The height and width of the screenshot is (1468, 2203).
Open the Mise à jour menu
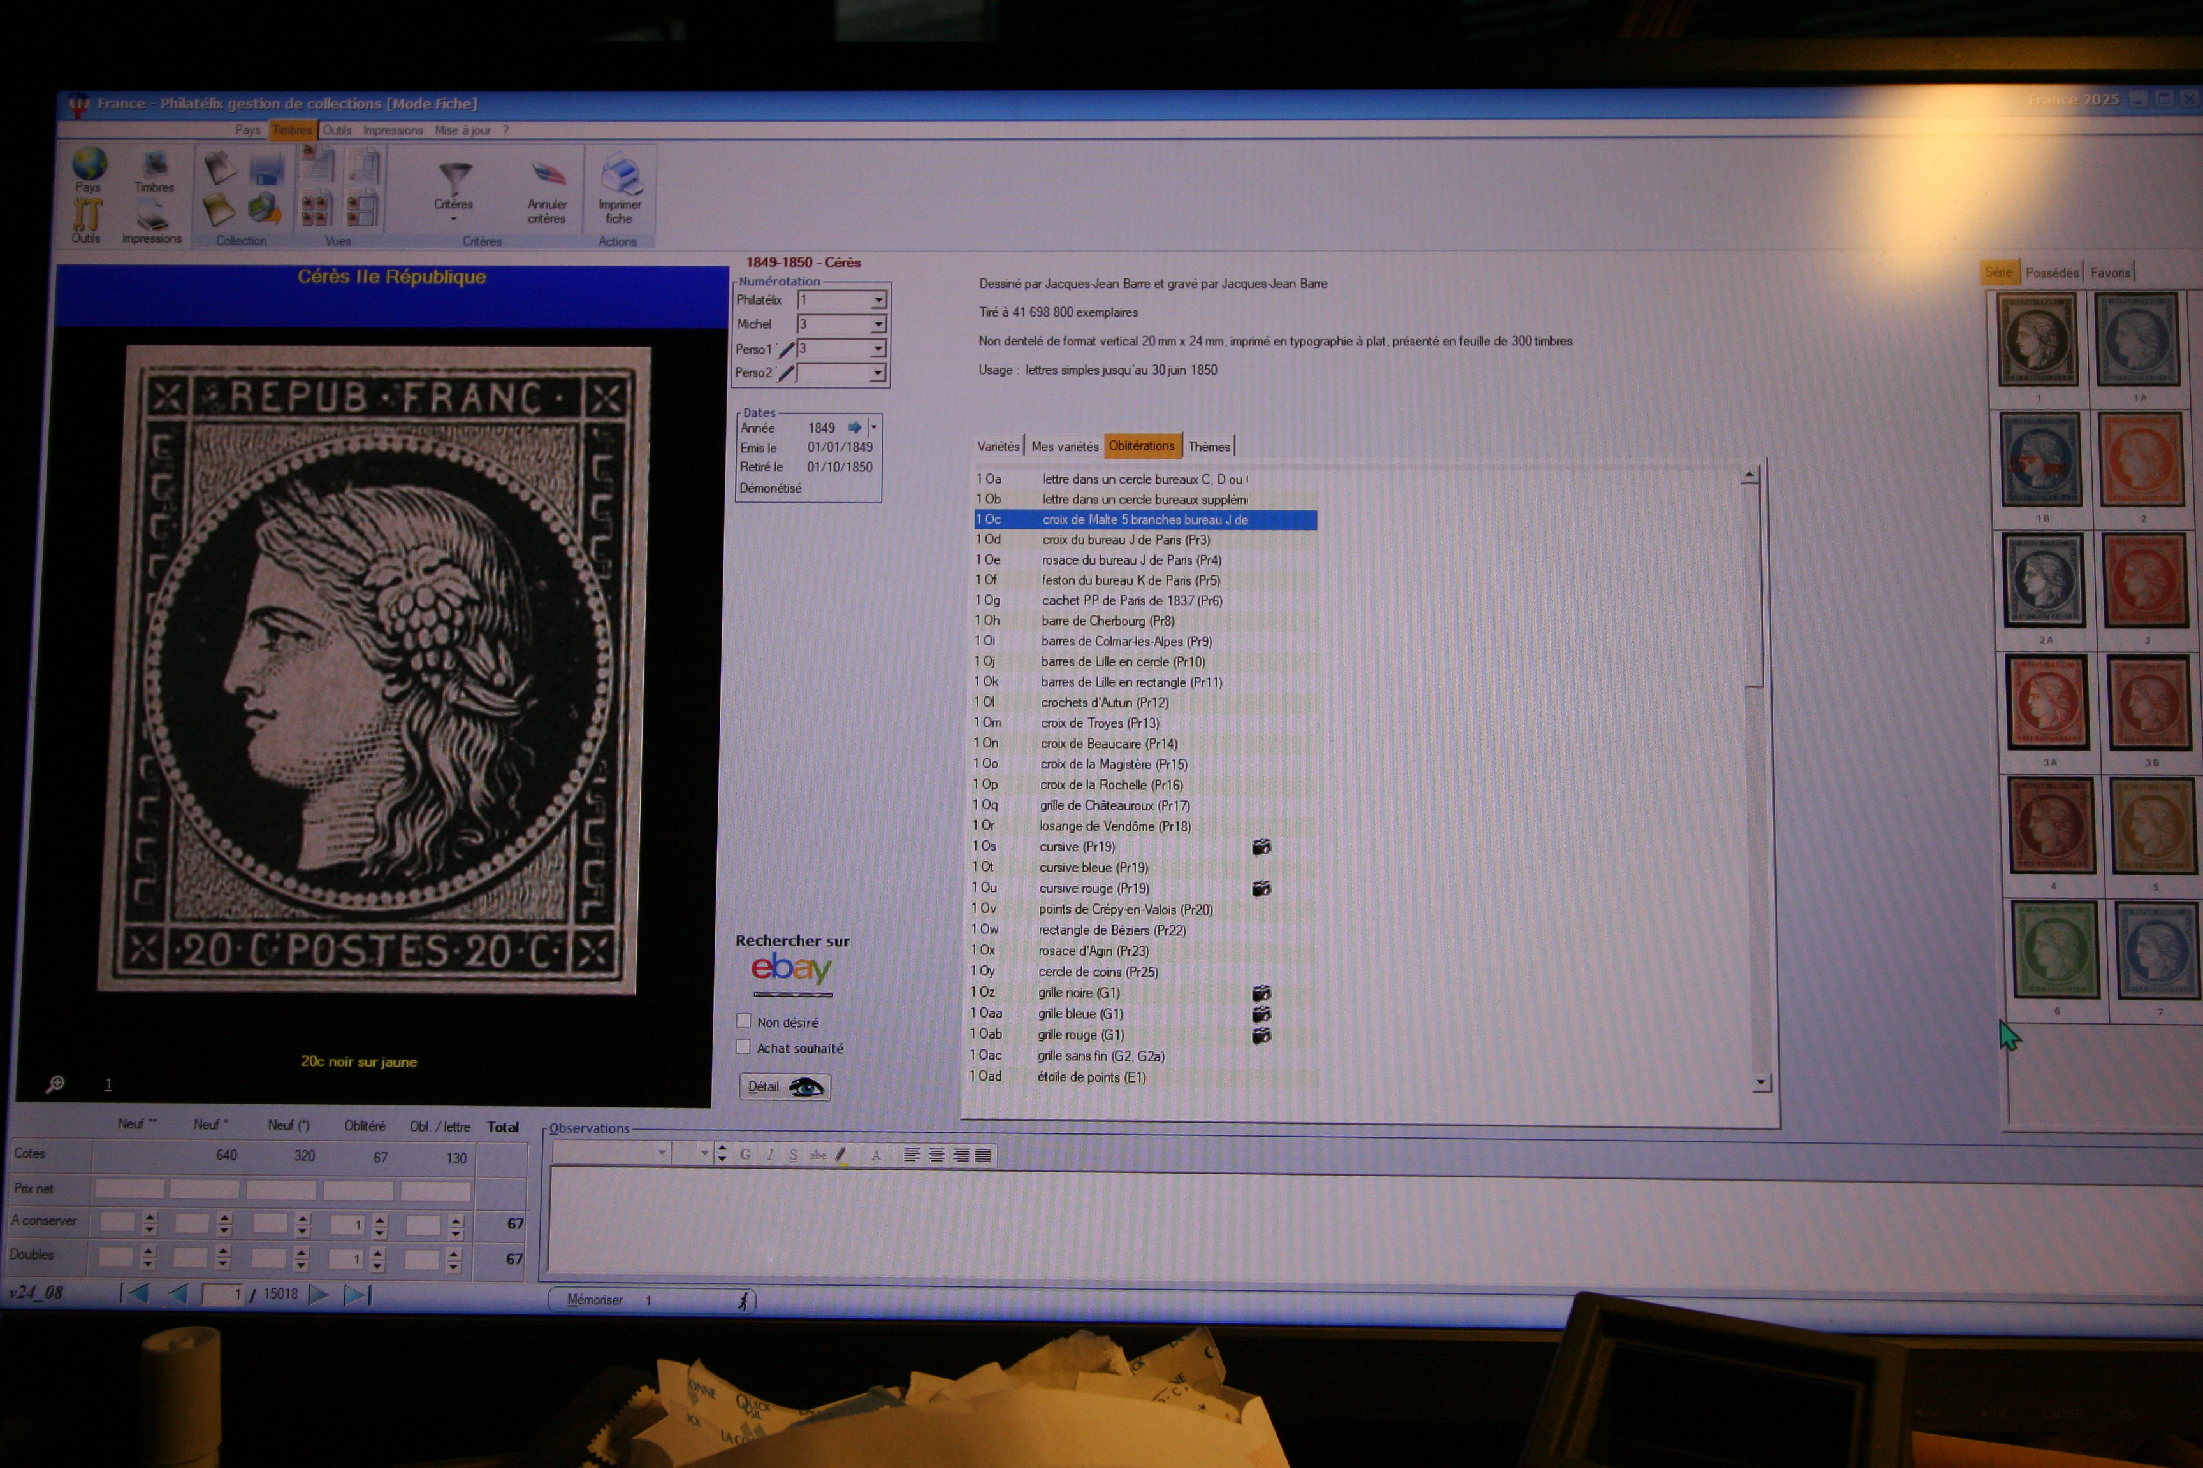pos(462,130)
